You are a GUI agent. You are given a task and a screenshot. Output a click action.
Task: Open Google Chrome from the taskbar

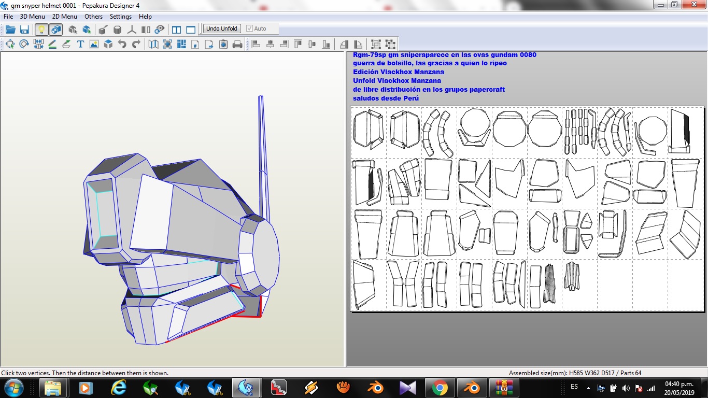440,388
